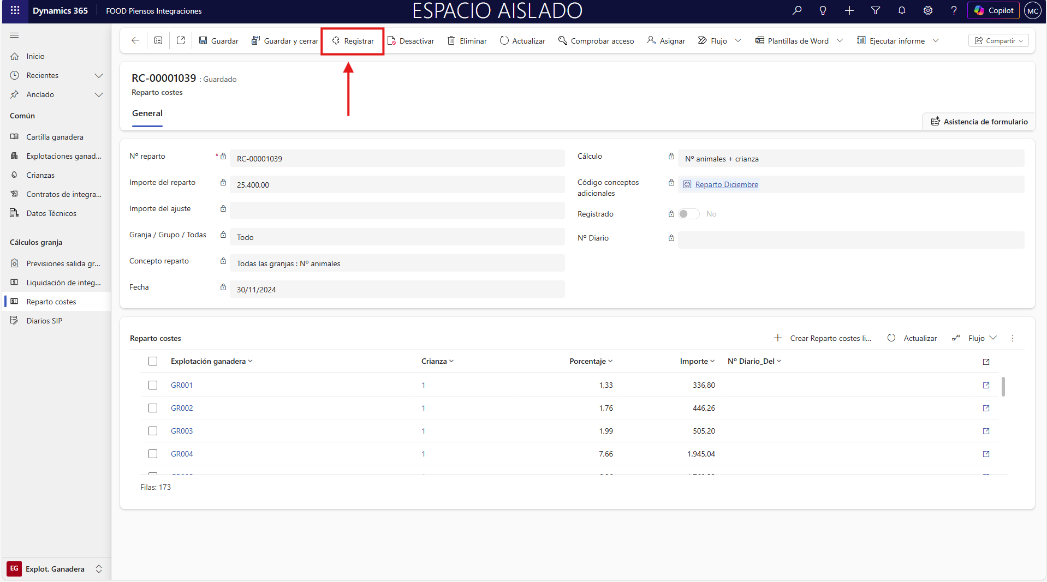Check the select-all header checkbox
Screen dimensions: 1047x582
click(153, 361)
